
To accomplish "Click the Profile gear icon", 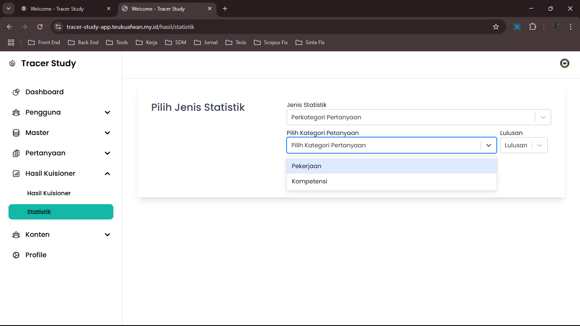I will (x=16, y=255).
